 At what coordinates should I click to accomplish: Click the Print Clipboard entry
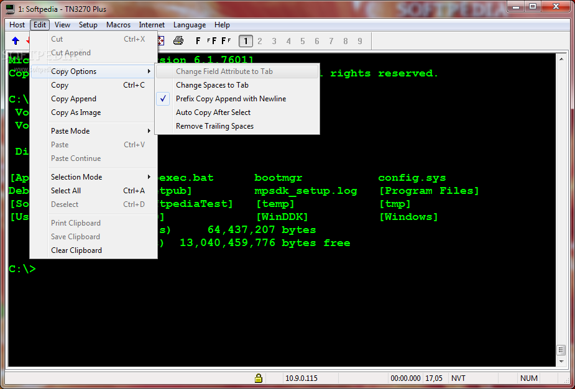pyautogui.click(x=93, y=223)
